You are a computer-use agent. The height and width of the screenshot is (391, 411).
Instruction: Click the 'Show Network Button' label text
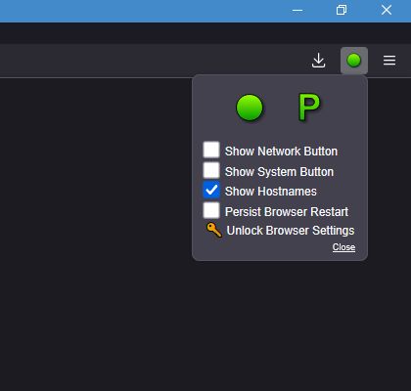click(281, 152)
